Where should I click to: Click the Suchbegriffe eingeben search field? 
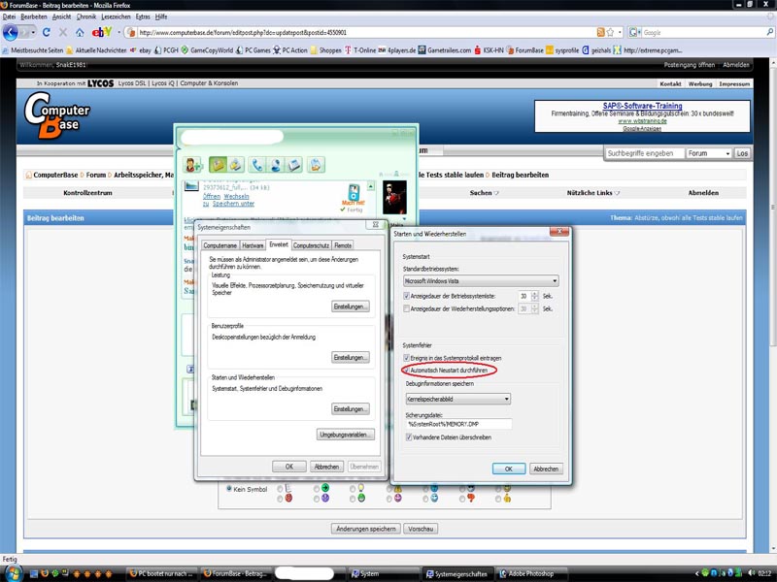coord(644,153)
